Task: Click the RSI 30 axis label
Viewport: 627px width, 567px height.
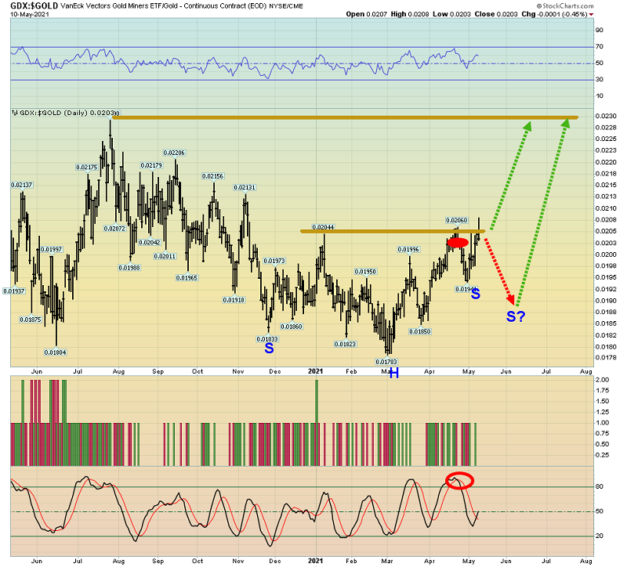Action: pyautogui.click(x=599, y=79)
